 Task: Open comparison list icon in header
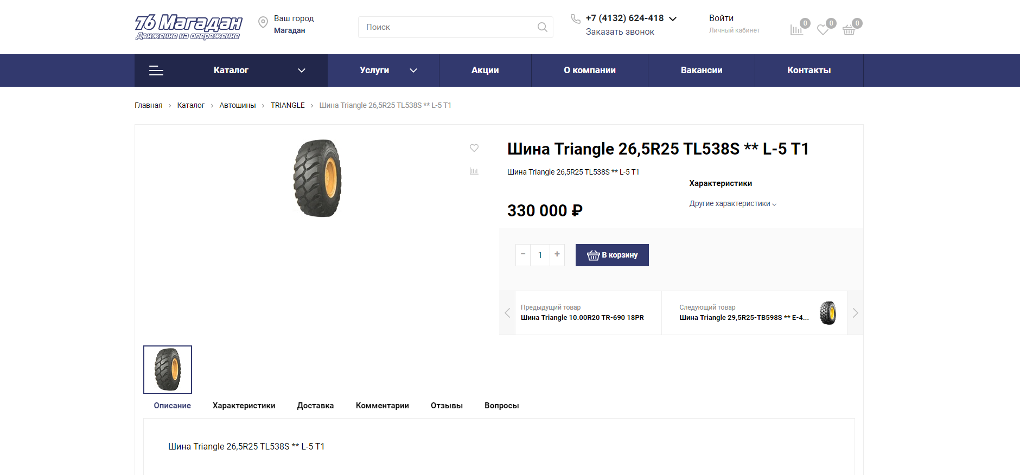pyautogui.click(x=796, y=30)
